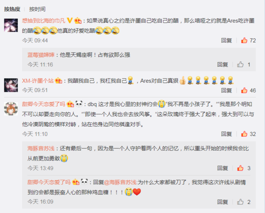Reply to the XM-许墨个站 comment
The height and width of the screenshot is (213, 265).
click(x=227, y=90)
